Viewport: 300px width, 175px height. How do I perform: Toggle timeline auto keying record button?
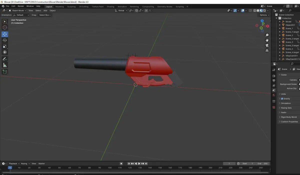pos(121,164)
